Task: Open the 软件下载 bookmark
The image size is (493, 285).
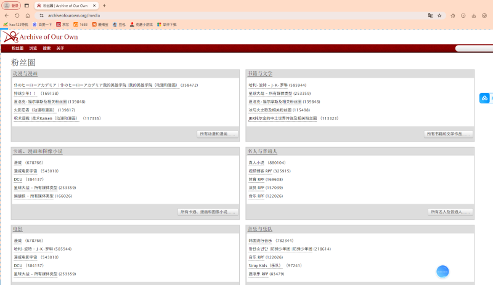Action: pos(166,25)
